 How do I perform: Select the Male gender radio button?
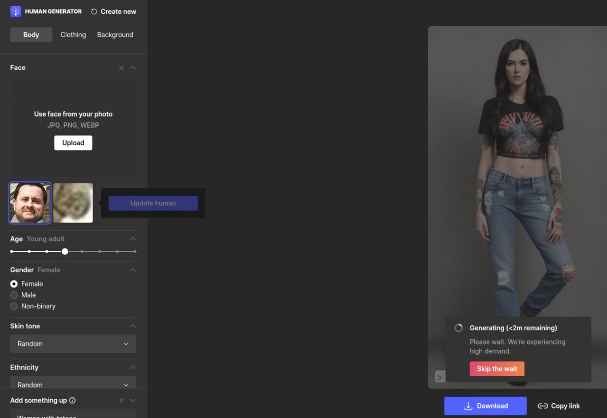14,295
